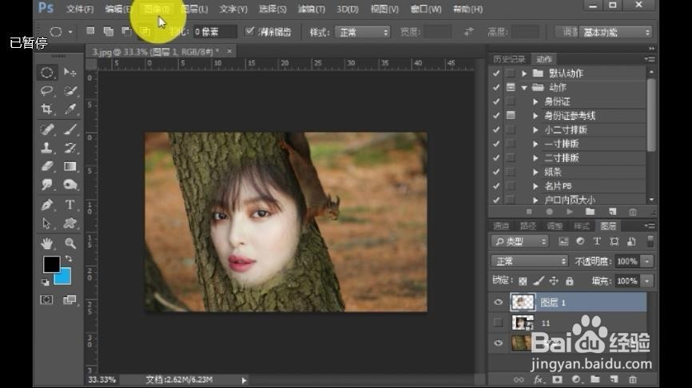Open 视图(V) menu

click(x=384, y=9)
